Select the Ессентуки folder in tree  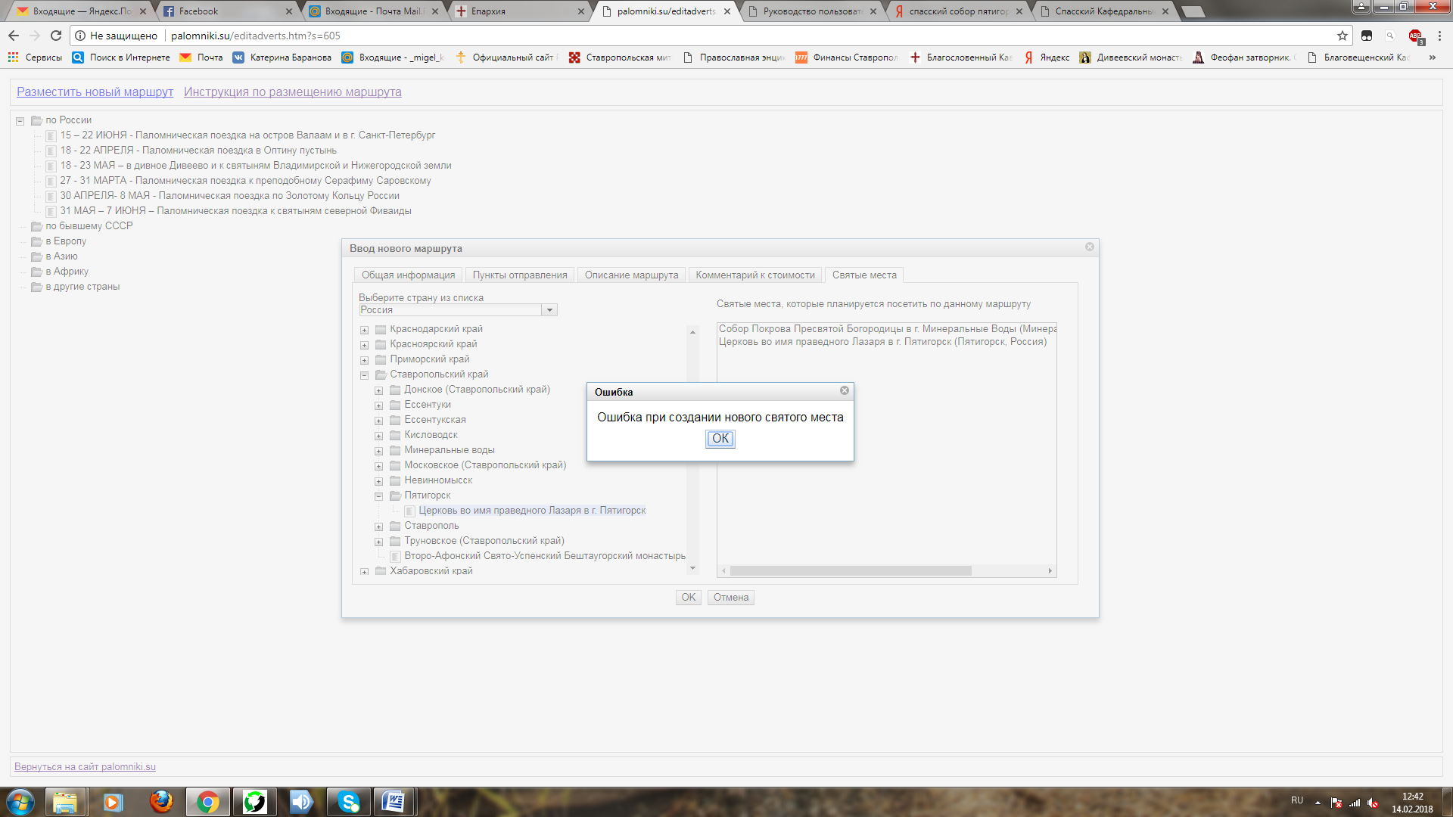(427, 405)
